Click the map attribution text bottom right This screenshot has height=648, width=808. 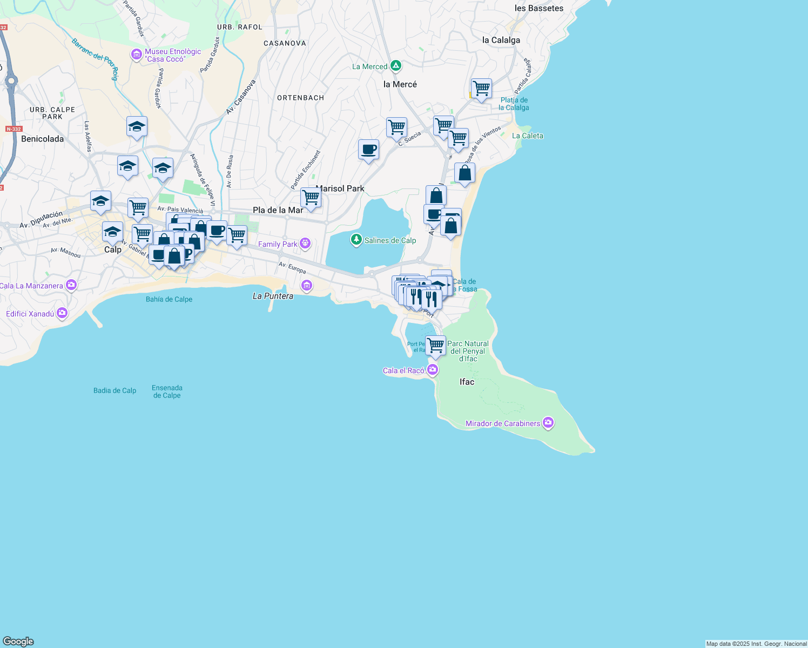(755, 644)
